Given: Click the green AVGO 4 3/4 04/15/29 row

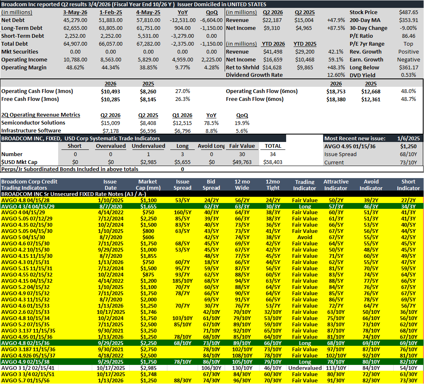Looking at the screenshot, I should pyautogui.click(x=212, y=206).
